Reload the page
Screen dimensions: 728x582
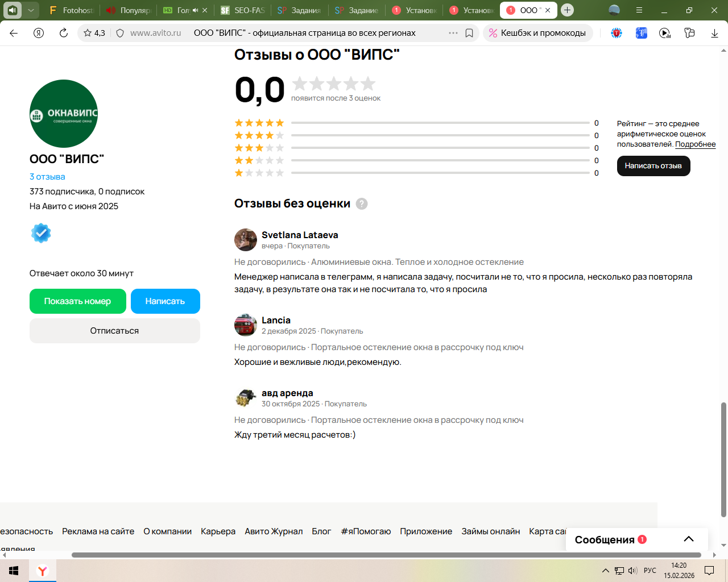pos(64,33)
